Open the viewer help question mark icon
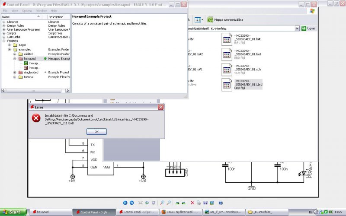Screen dimensions: 346x216 (x=221, y=203)
